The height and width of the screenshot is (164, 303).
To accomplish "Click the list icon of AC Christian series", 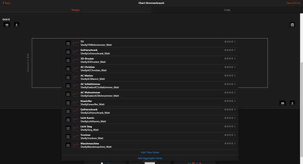I will (68, 69).
